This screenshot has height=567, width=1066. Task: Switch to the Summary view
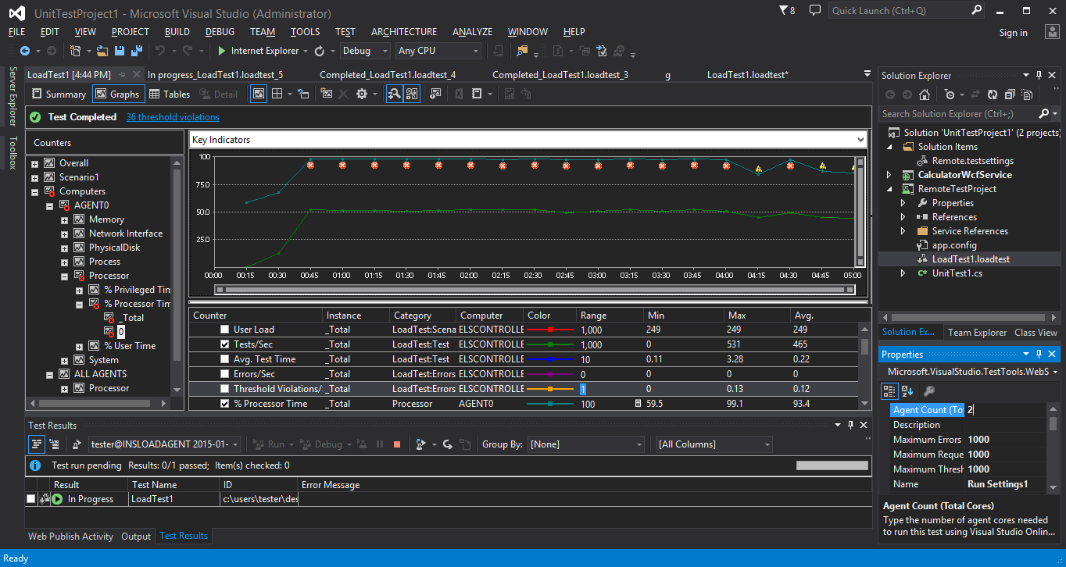58,94
